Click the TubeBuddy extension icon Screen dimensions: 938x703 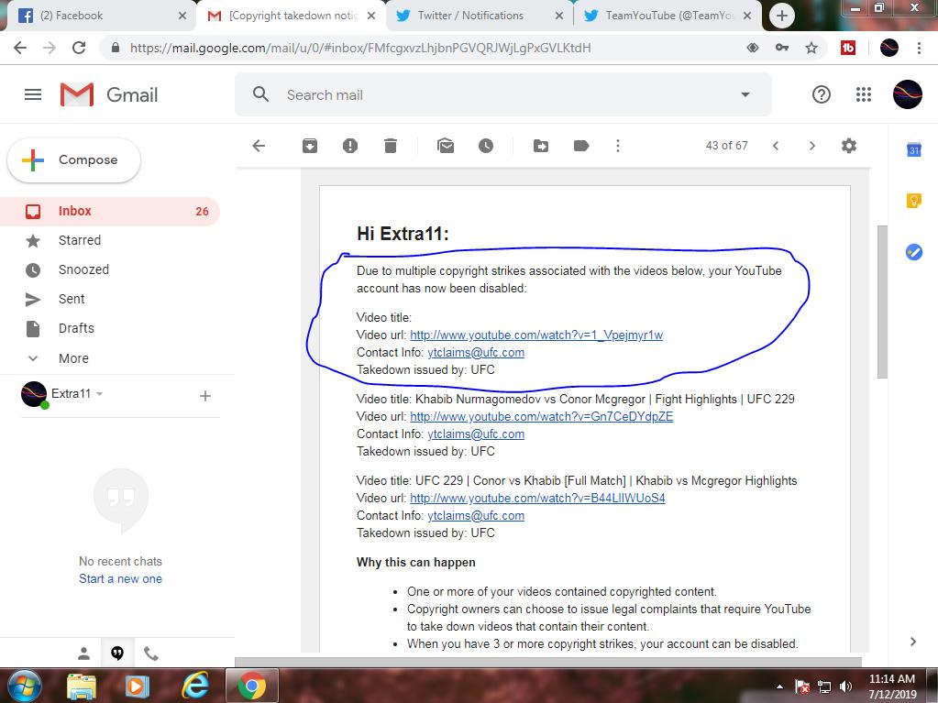tap(847, 48)
